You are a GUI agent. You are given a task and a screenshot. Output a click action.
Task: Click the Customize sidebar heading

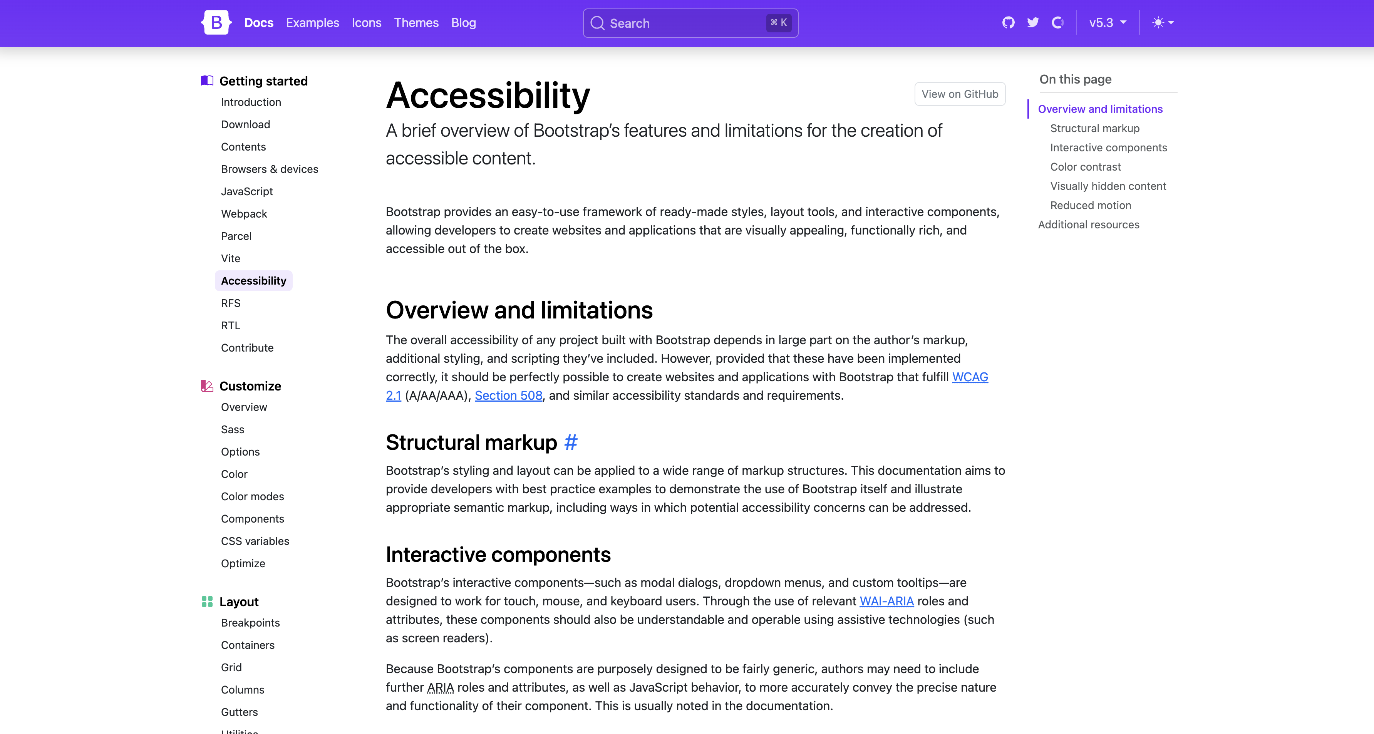(x=250, y=386)
